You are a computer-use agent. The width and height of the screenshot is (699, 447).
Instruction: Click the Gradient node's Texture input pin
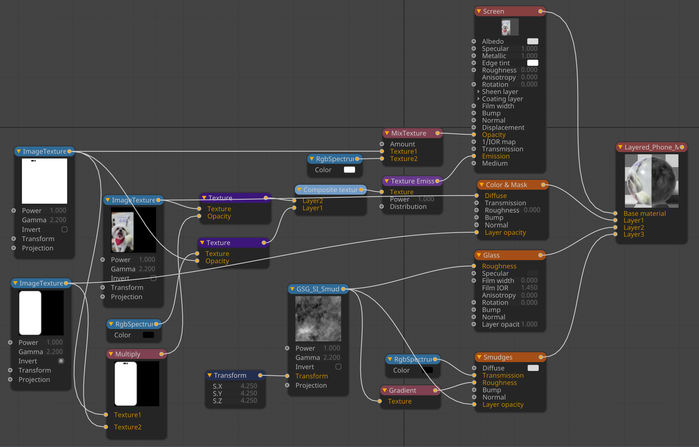point(380,401)
